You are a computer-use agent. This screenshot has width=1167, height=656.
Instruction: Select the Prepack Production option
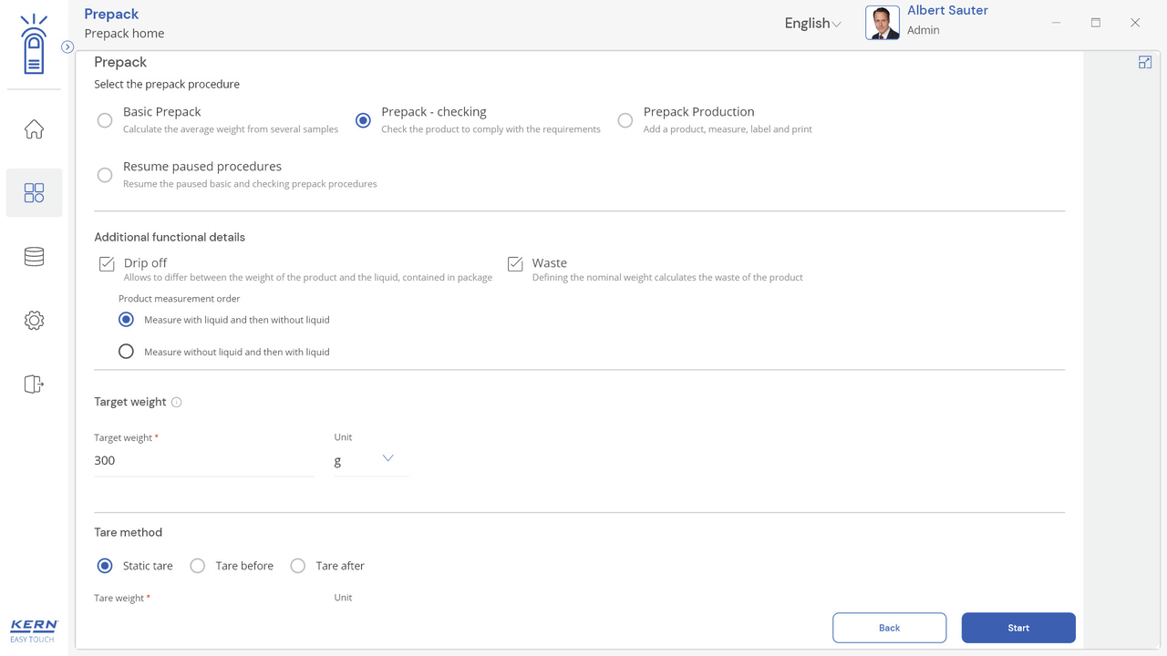point(625,120)
